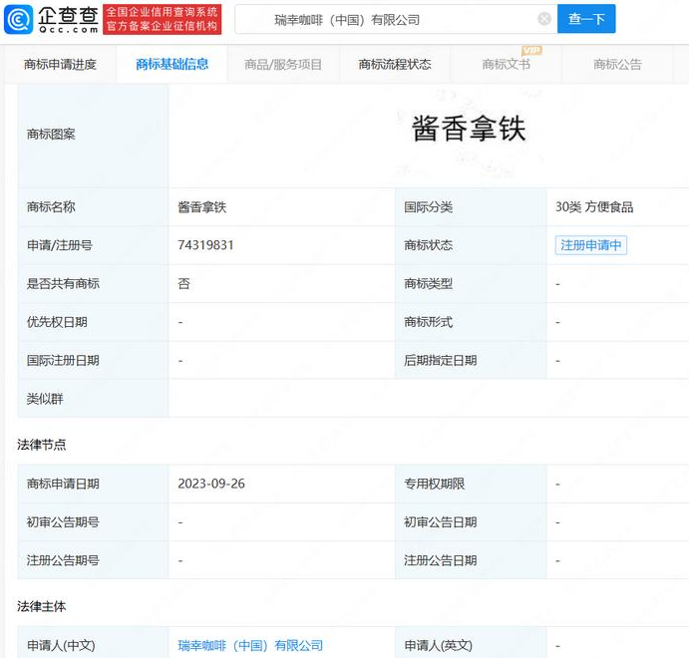Image resolution: width=689 pixels, height=658 pixels.
Task: Open the 瑞幸咖啡（中国）有限公司 applicant link
Action: [250, 645]
